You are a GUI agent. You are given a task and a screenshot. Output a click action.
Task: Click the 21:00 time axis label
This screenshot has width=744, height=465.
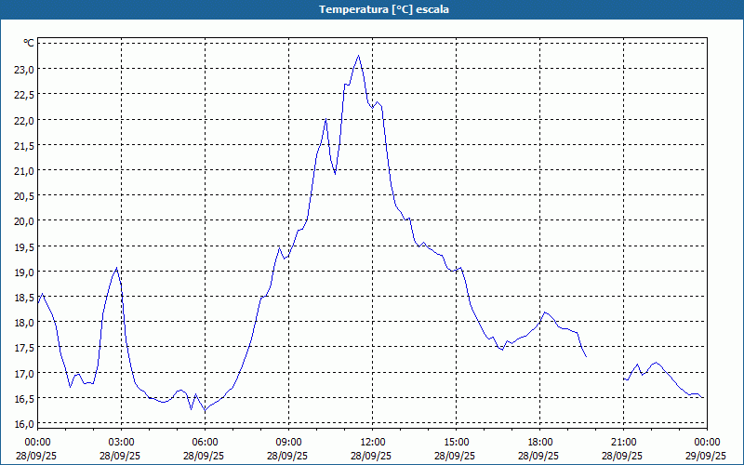(x=623, y=442)
